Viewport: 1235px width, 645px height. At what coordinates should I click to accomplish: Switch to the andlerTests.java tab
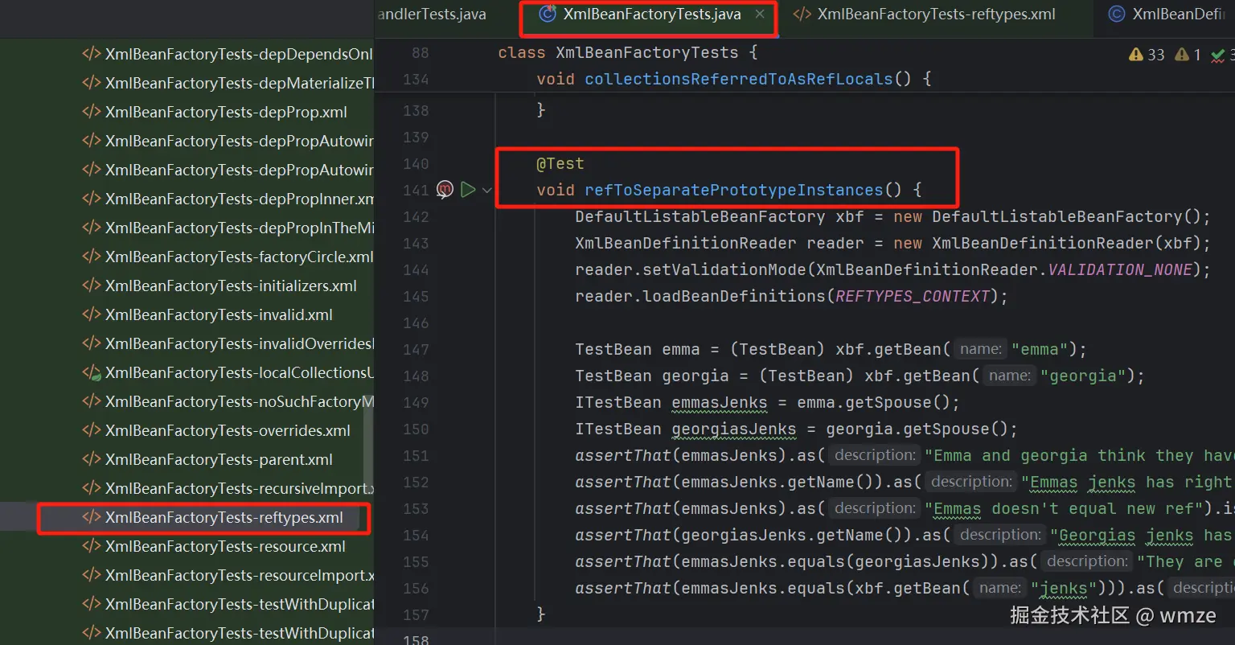pyautogui.click(x=432, y=14)
